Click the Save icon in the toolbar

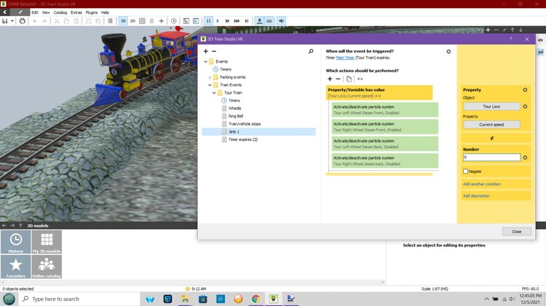tap(4, 21)
